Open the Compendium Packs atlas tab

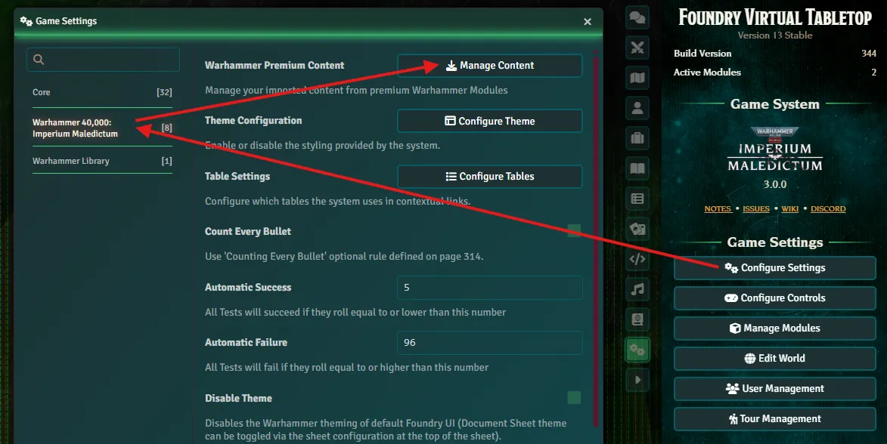tap(637, 319)
